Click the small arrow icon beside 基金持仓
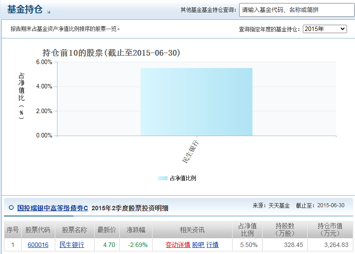 [x=49, y=12]
